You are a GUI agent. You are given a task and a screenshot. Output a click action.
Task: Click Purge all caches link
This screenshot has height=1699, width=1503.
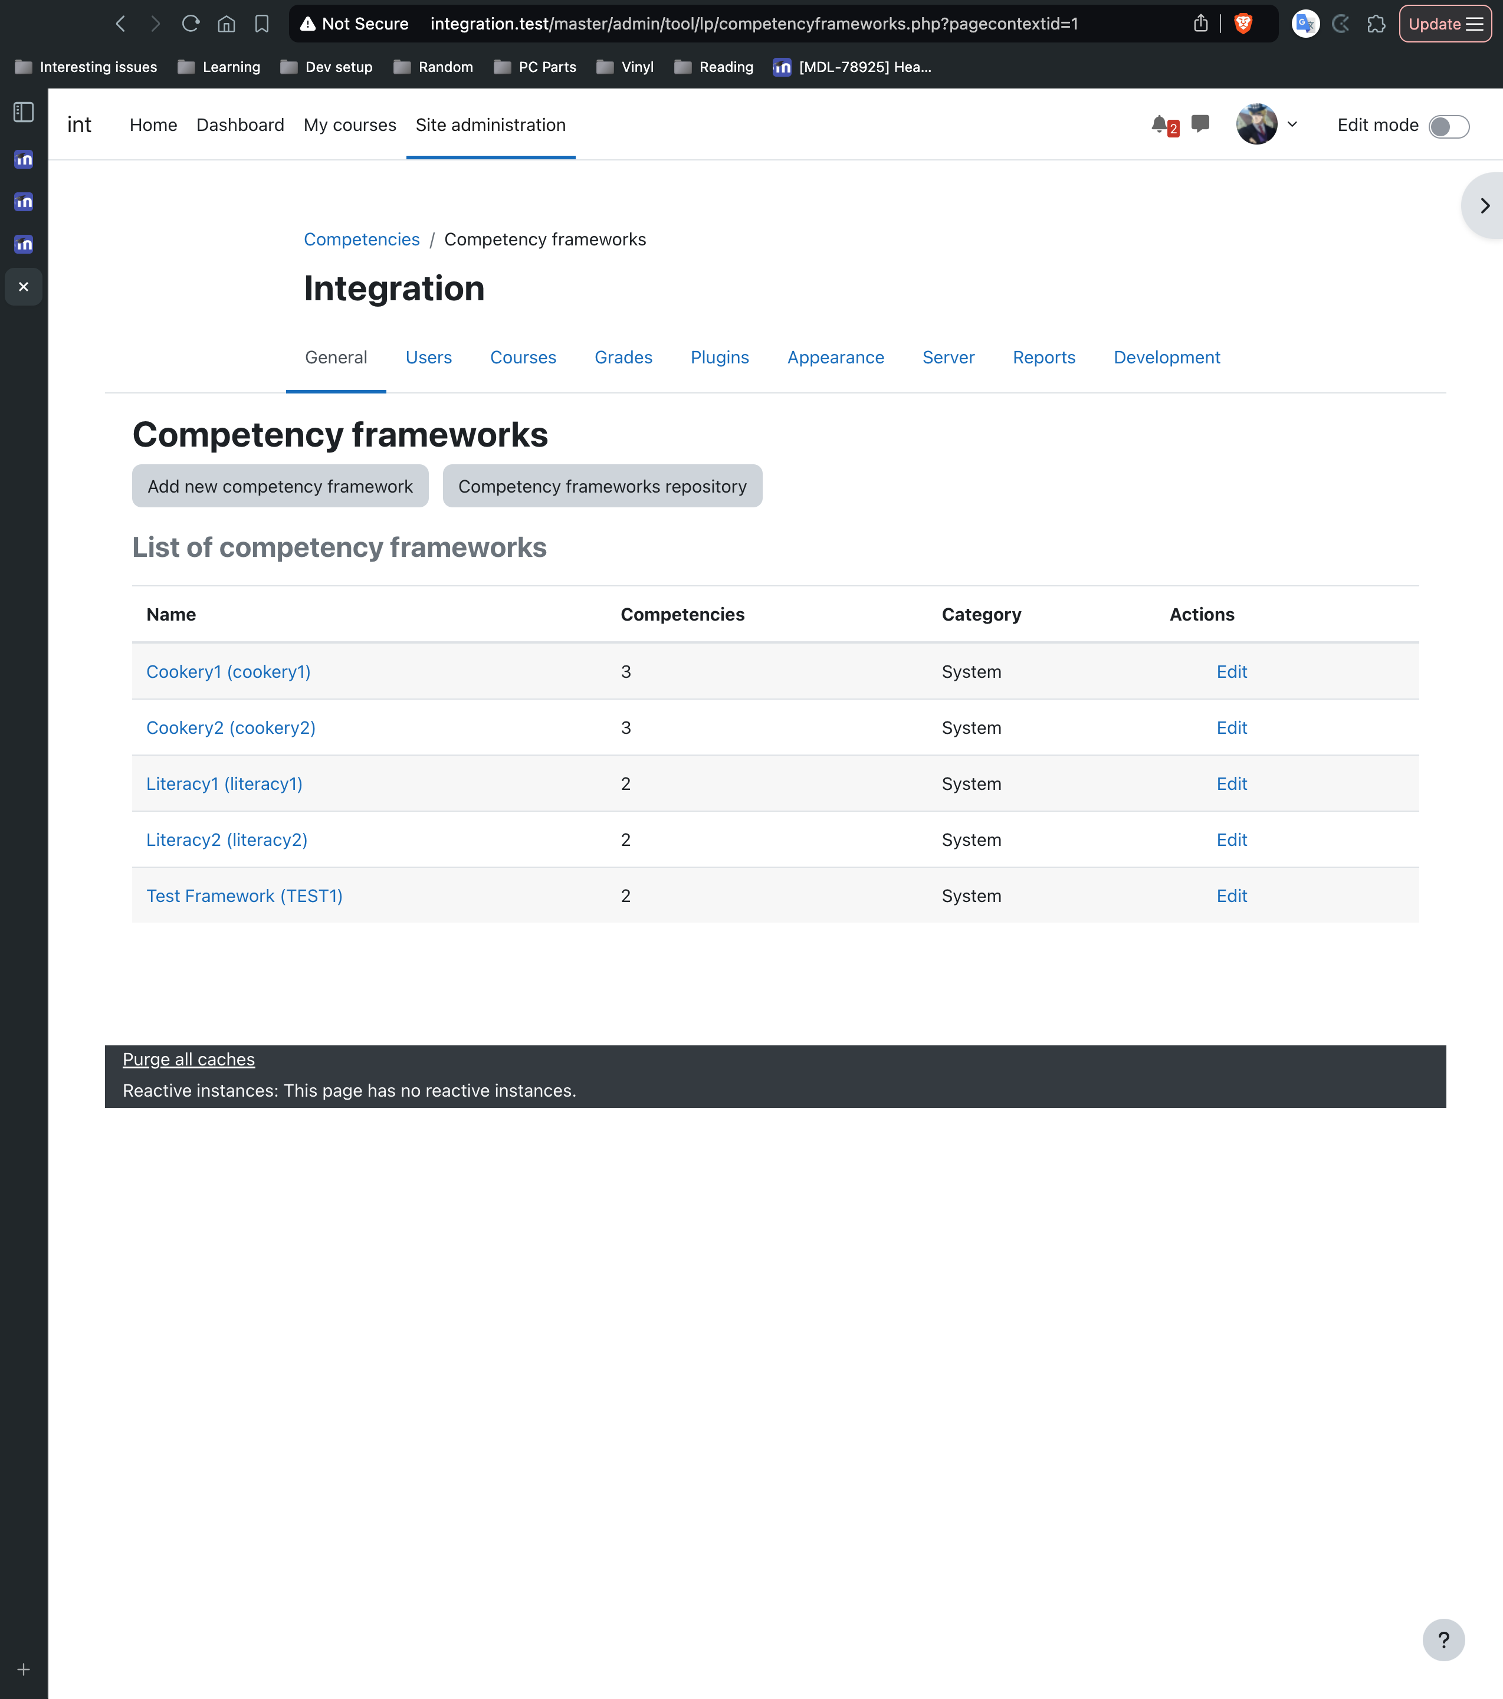click(x=189, y=1060)
